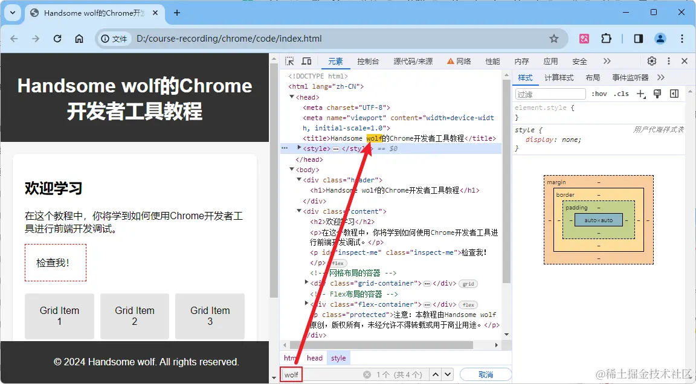Screen dimensions: 696x384
Task: Open DevTools settings gear
Action: coord(652,61)
